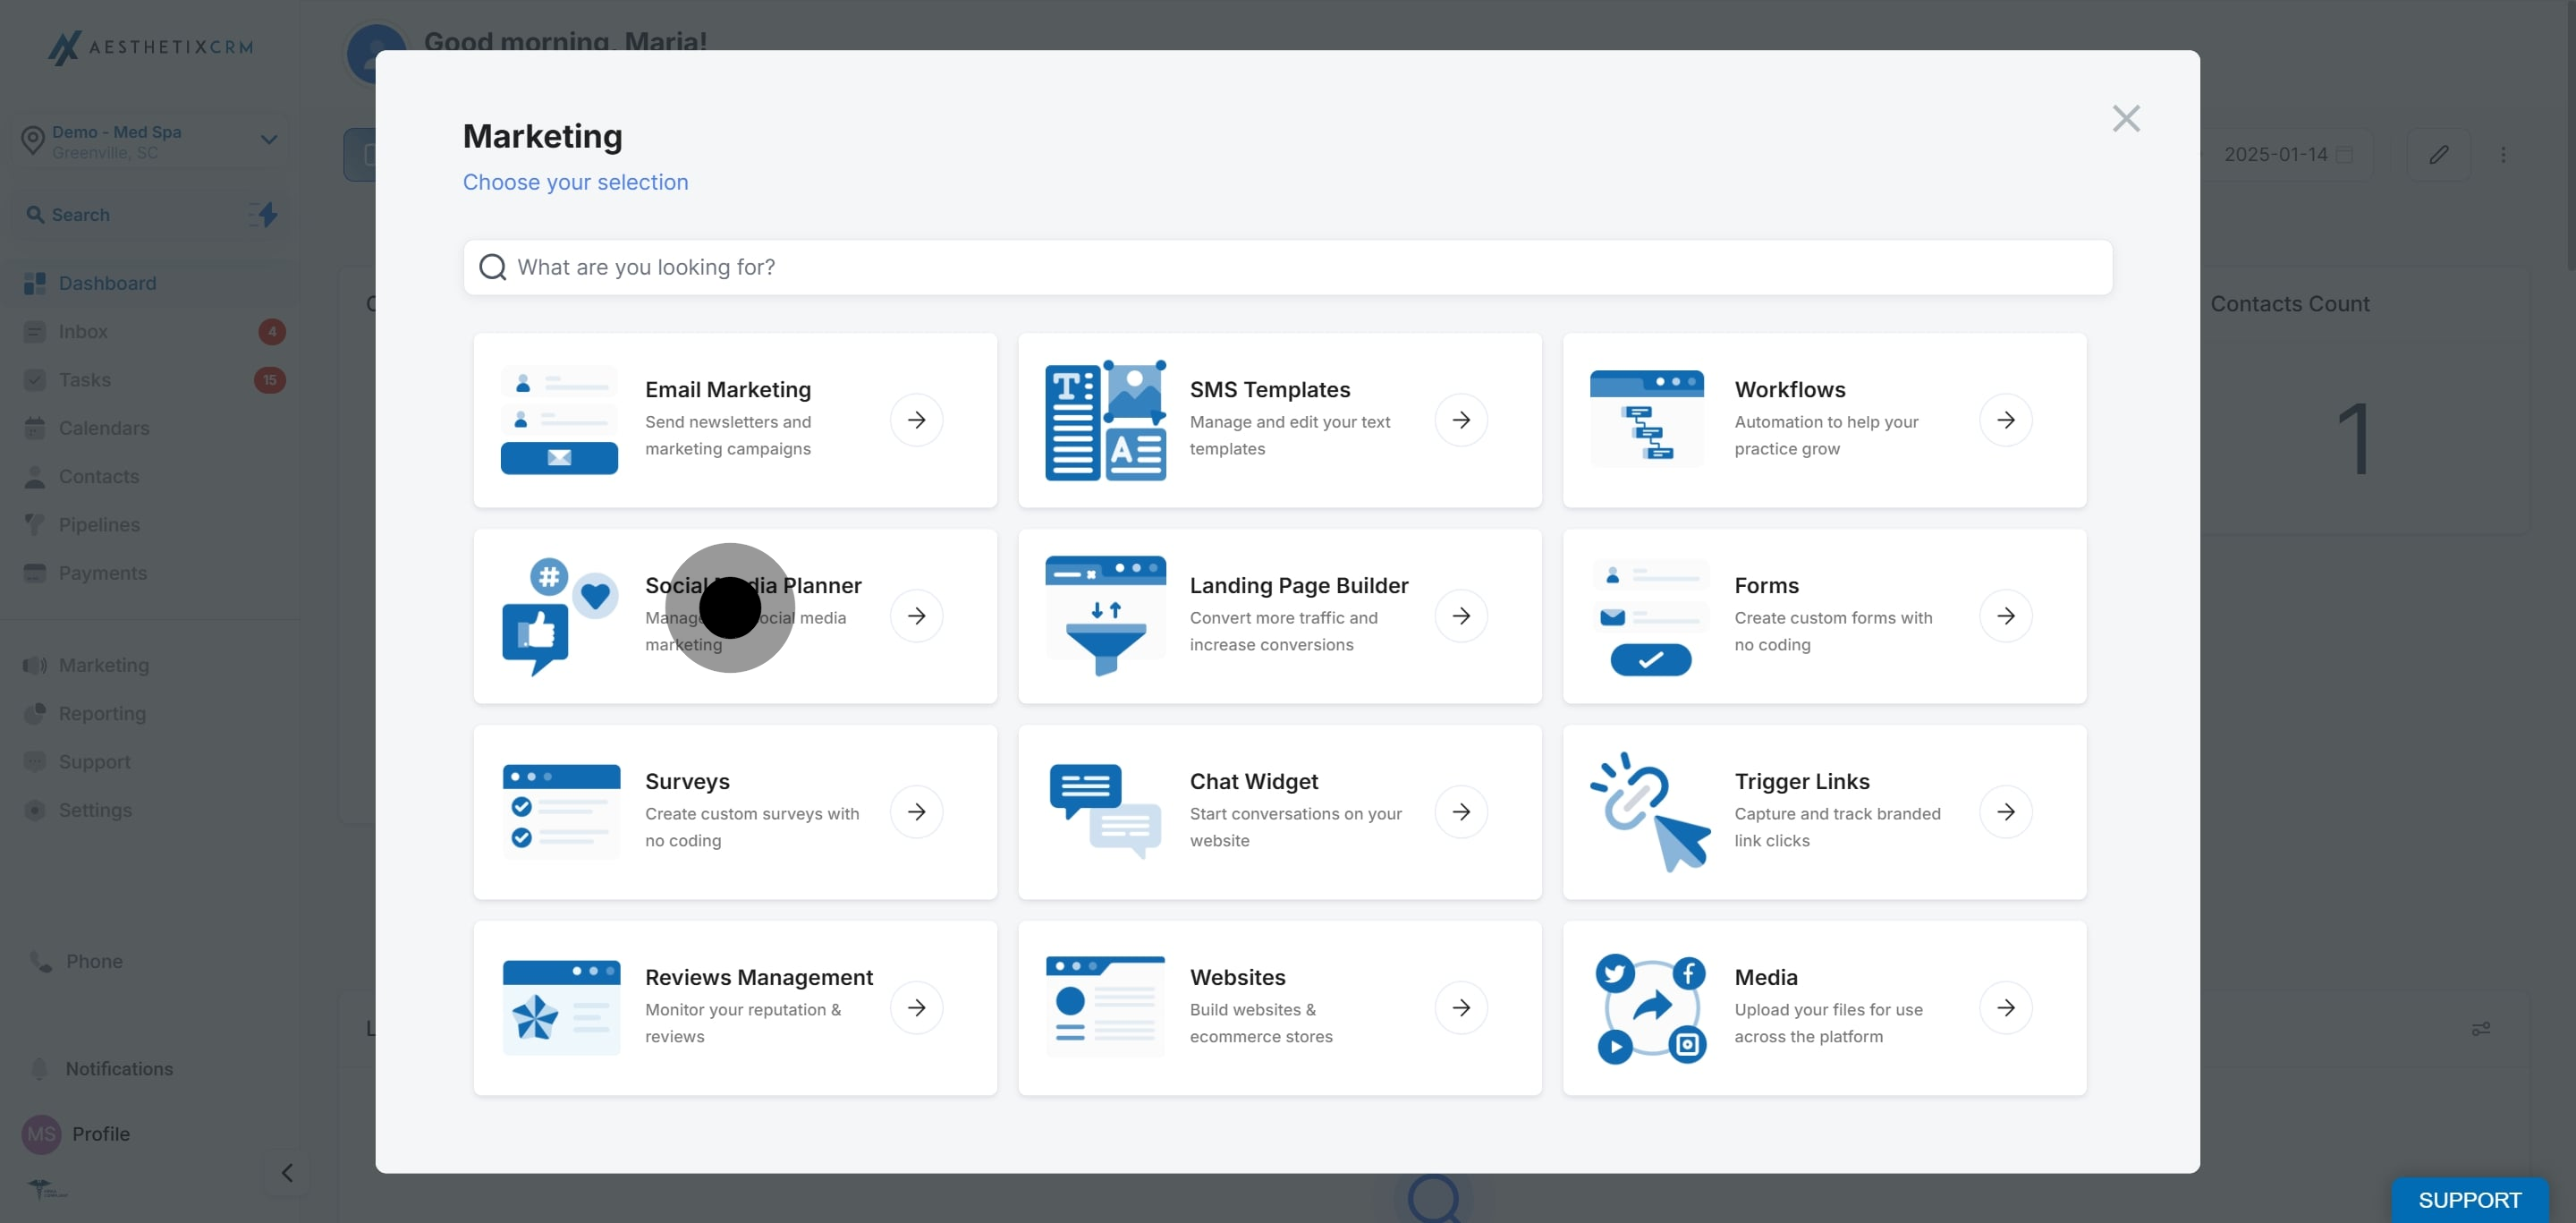Click the Surveys checklist icon

(x=560, y=811)
